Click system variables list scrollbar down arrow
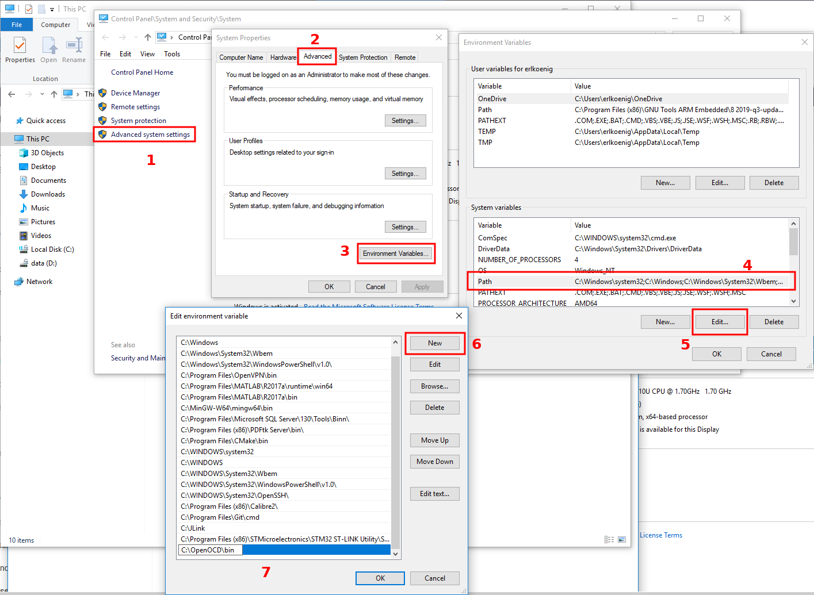Viewport: 814px width, 595px height. pos(794,301)
